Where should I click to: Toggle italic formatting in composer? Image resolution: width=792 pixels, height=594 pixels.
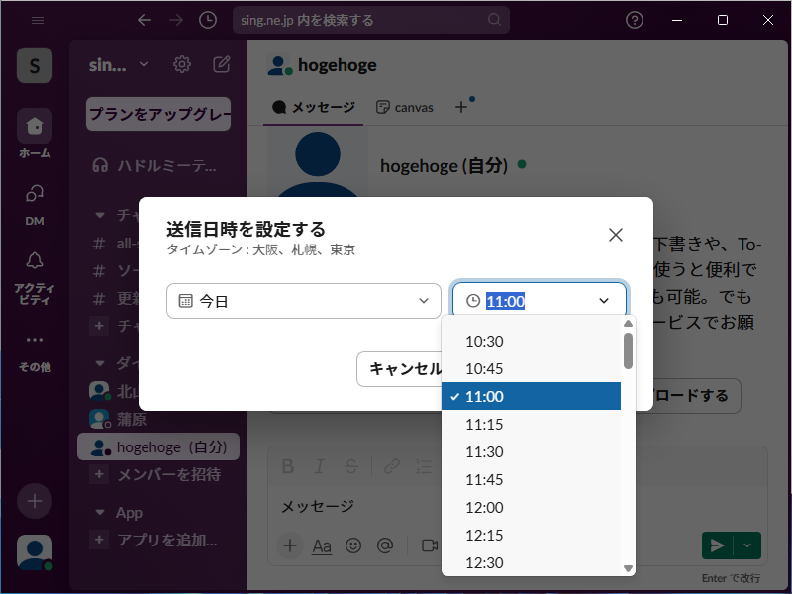[319, 466]
